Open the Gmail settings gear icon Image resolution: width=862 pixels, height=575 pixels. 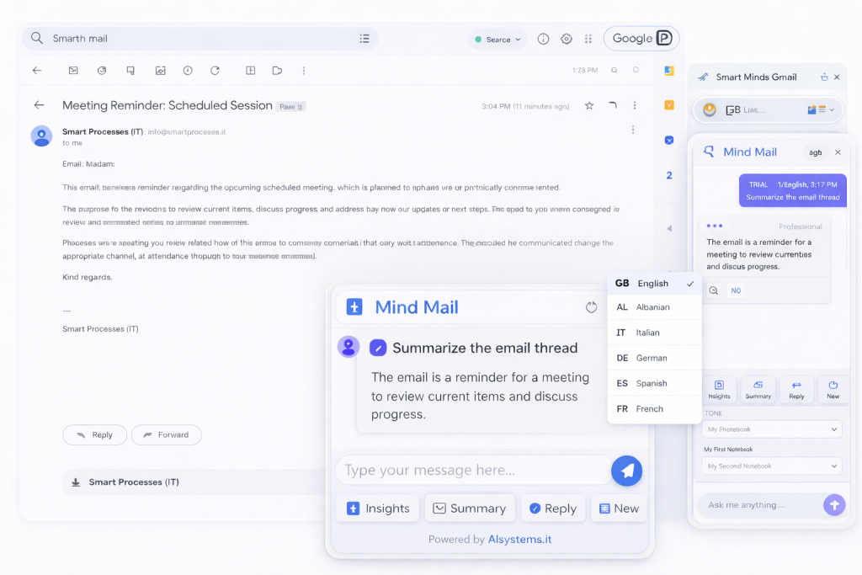coord(567,39)
